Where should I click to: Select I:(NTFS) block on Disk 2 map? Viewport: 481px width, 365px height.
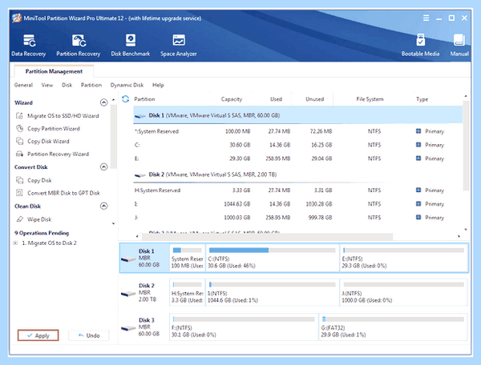point(273,292)
